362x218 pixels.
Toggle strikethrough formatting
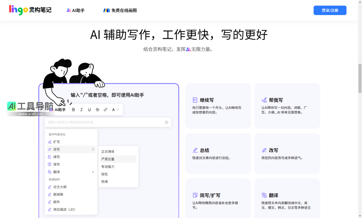point(97,110)
